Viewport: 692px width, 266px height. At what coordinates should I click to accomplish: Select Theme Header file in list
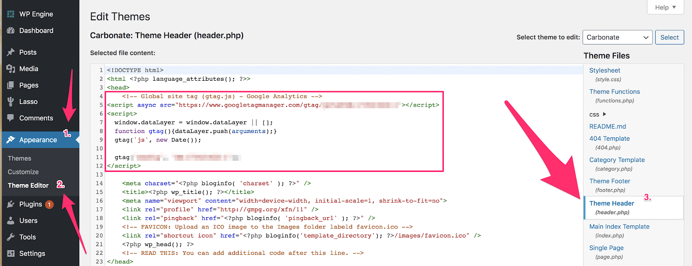click(x=634, y=208)
